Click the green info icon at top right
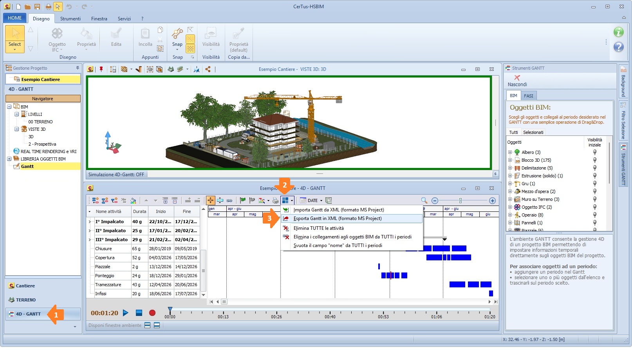 pyautogui.click(x=618, y=32)
